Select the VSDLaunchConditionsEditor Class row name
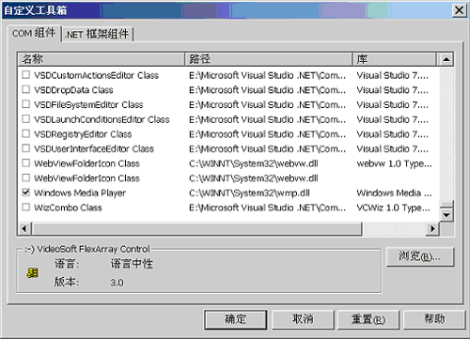The image size is (470, 339). pos(102,119)
